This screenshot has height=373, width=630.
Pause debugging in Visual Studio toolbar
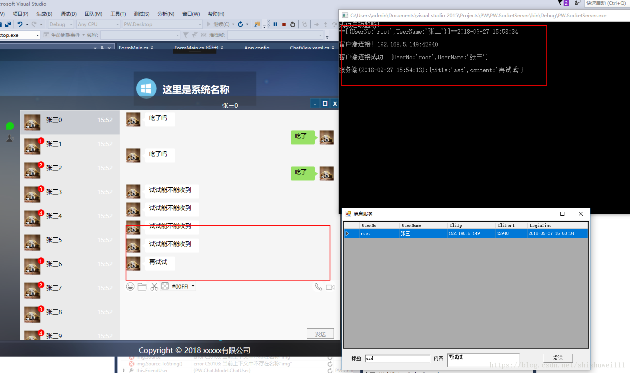tap(275, 24)
